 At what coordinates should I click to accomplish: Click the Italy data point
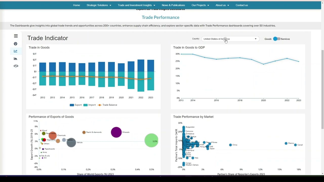point(193,158)
